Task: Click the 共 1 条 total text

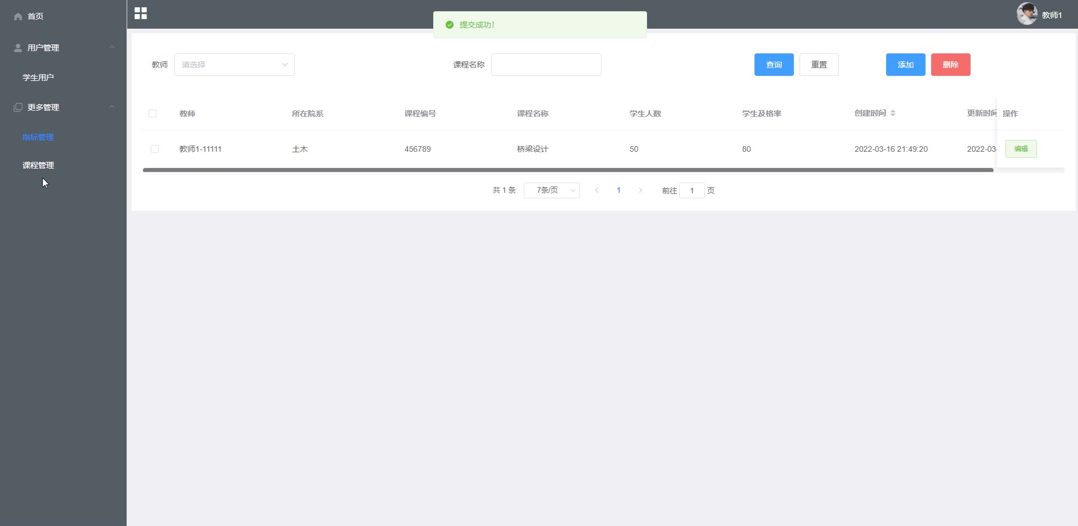Action: (504, 191)
